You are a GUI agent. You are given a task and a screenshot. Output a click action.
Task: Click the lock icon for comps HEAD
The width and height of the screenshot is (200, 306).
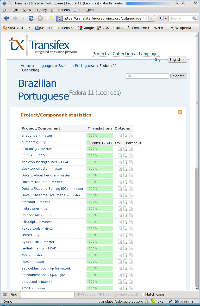coord(131,155)
